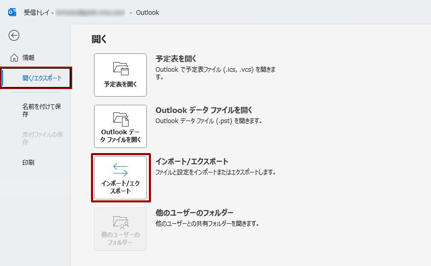
Task: Click the 予定表を開く heading text
Action: point(176,58)
